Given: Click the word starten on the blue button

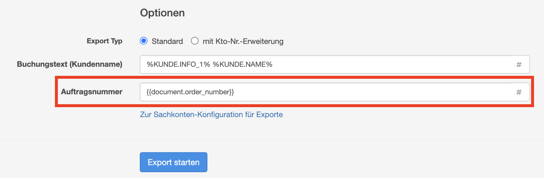Looking at the screenshot, I should [x=187, y=162].
